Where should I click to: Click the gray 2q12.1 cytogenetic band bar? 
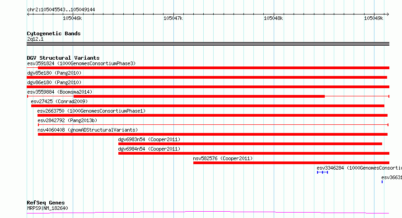coord(208,44)
